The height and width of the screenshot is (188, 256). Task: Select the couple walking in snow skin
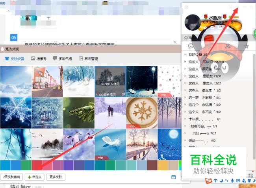click(110, 113)
